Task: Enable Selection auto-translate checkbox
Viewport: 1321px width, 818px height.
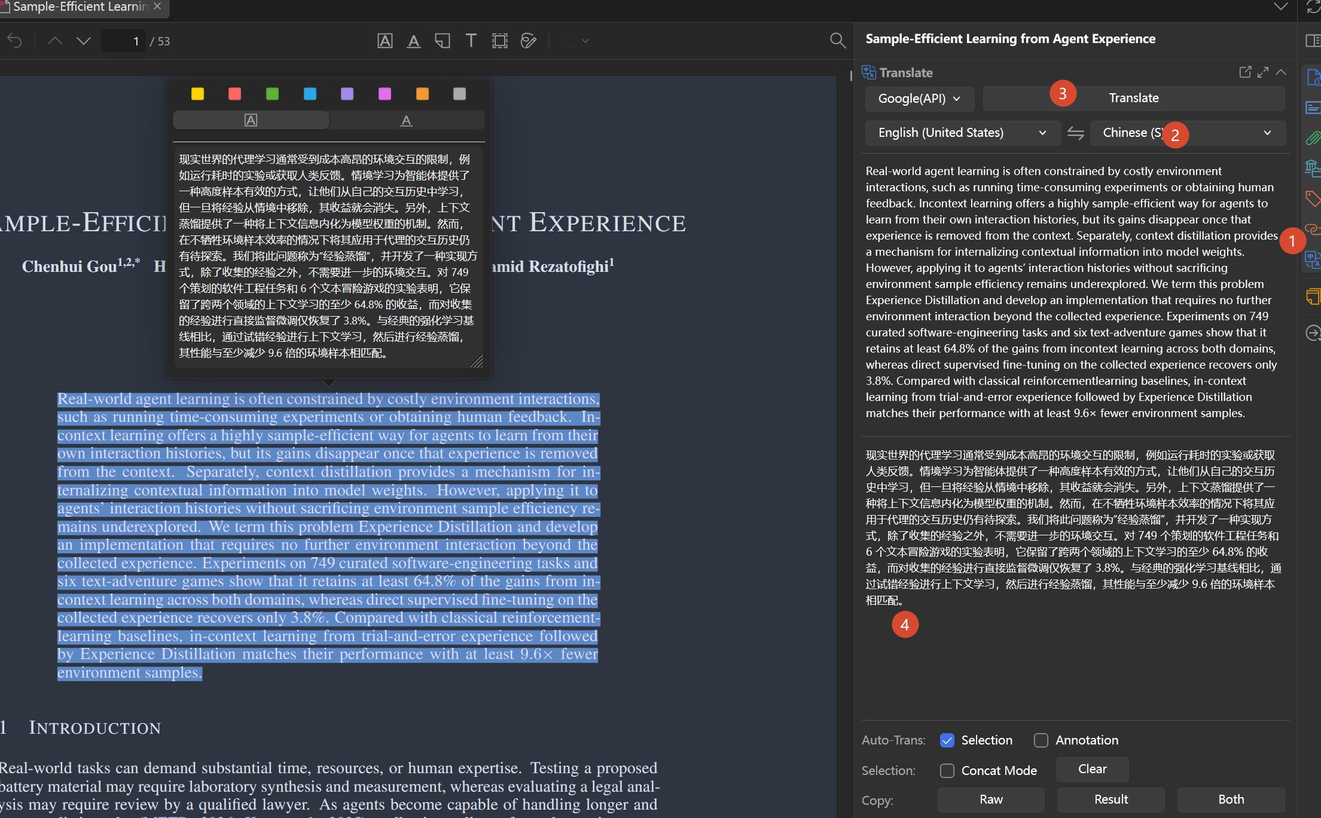Action: (947, 740)
